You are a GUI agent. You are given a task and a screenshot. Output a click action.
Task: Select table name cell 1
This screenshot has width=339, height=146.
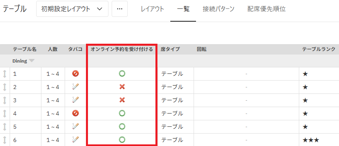coord(26,74)
